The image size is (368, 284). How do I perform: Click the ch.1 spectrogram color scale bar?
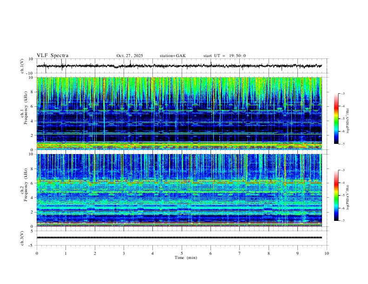(x=336, y=119)
